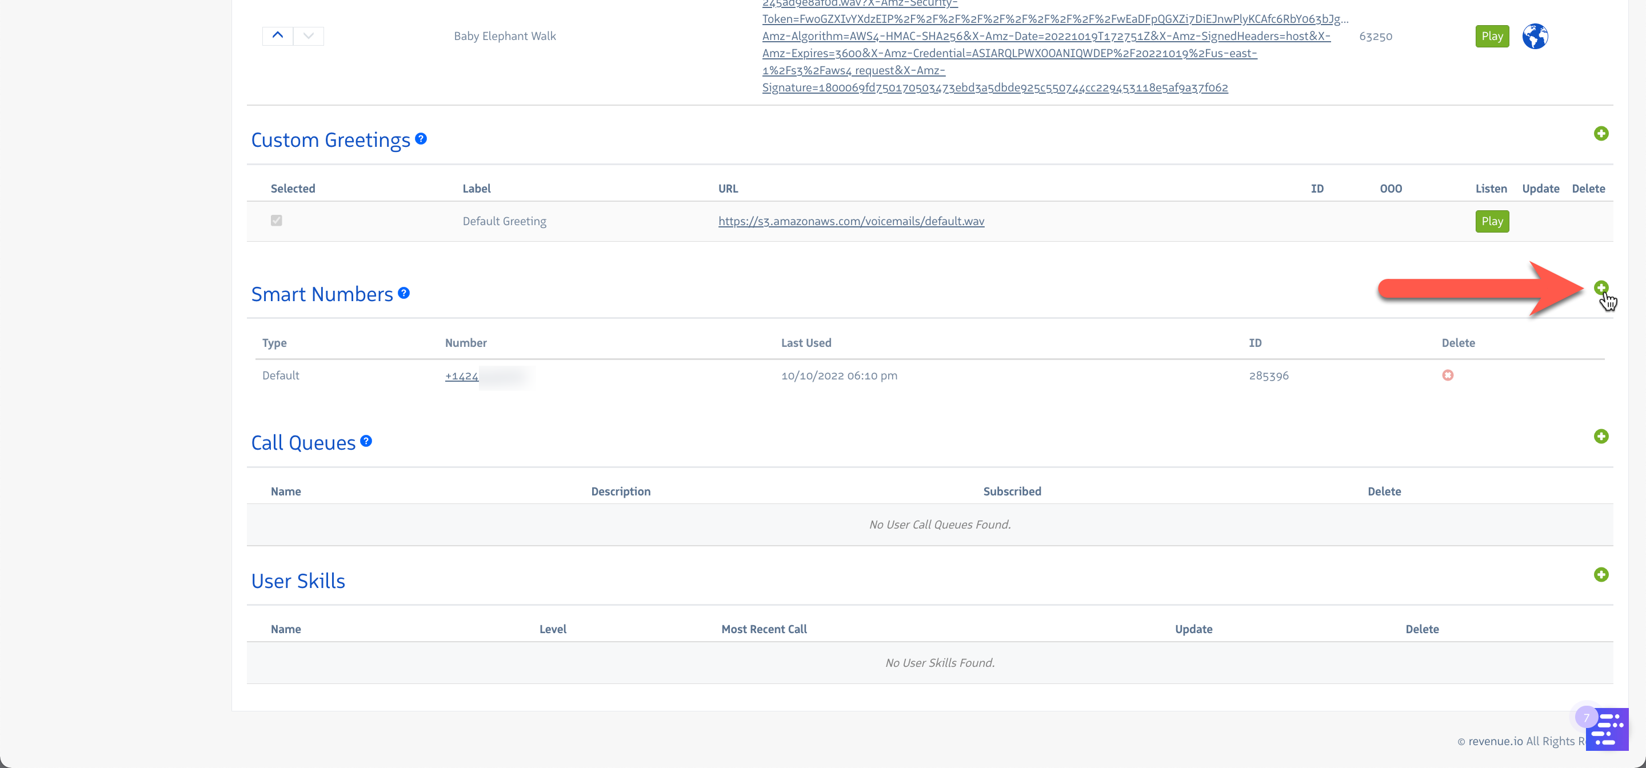
Task: Toggle Default Greeting selected checkbox
Action: pos(276,221)
